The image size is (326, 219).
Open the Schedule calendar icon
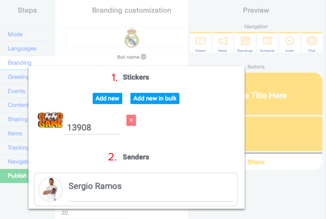point(267,41)
